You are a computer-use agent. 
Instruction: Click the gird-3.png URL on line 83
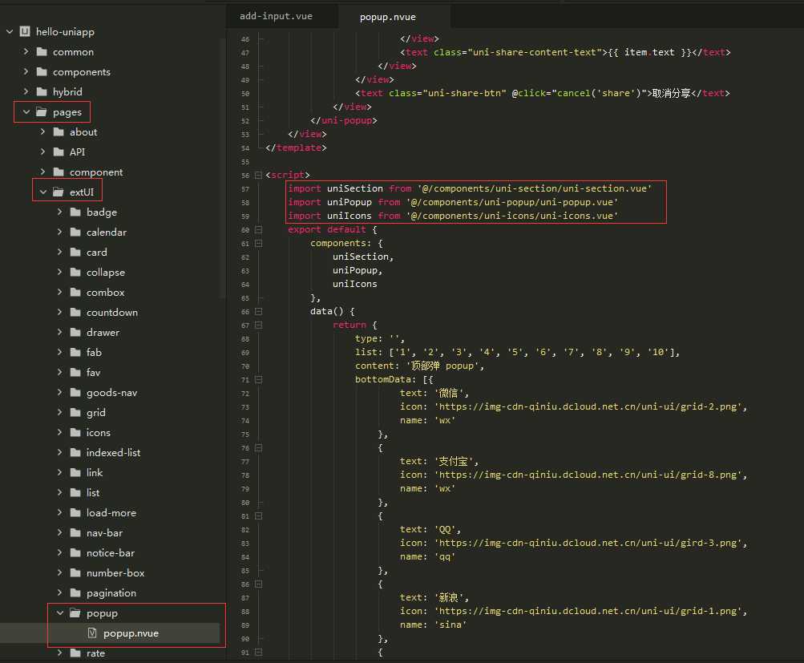(x=588, y=543)
